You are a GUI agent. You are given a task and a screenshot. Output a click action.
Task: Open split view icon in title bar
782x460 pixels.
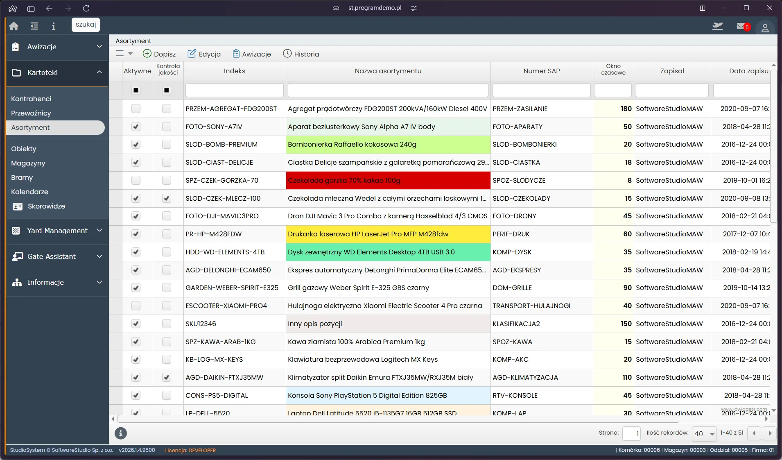click(x=703, y=8)
